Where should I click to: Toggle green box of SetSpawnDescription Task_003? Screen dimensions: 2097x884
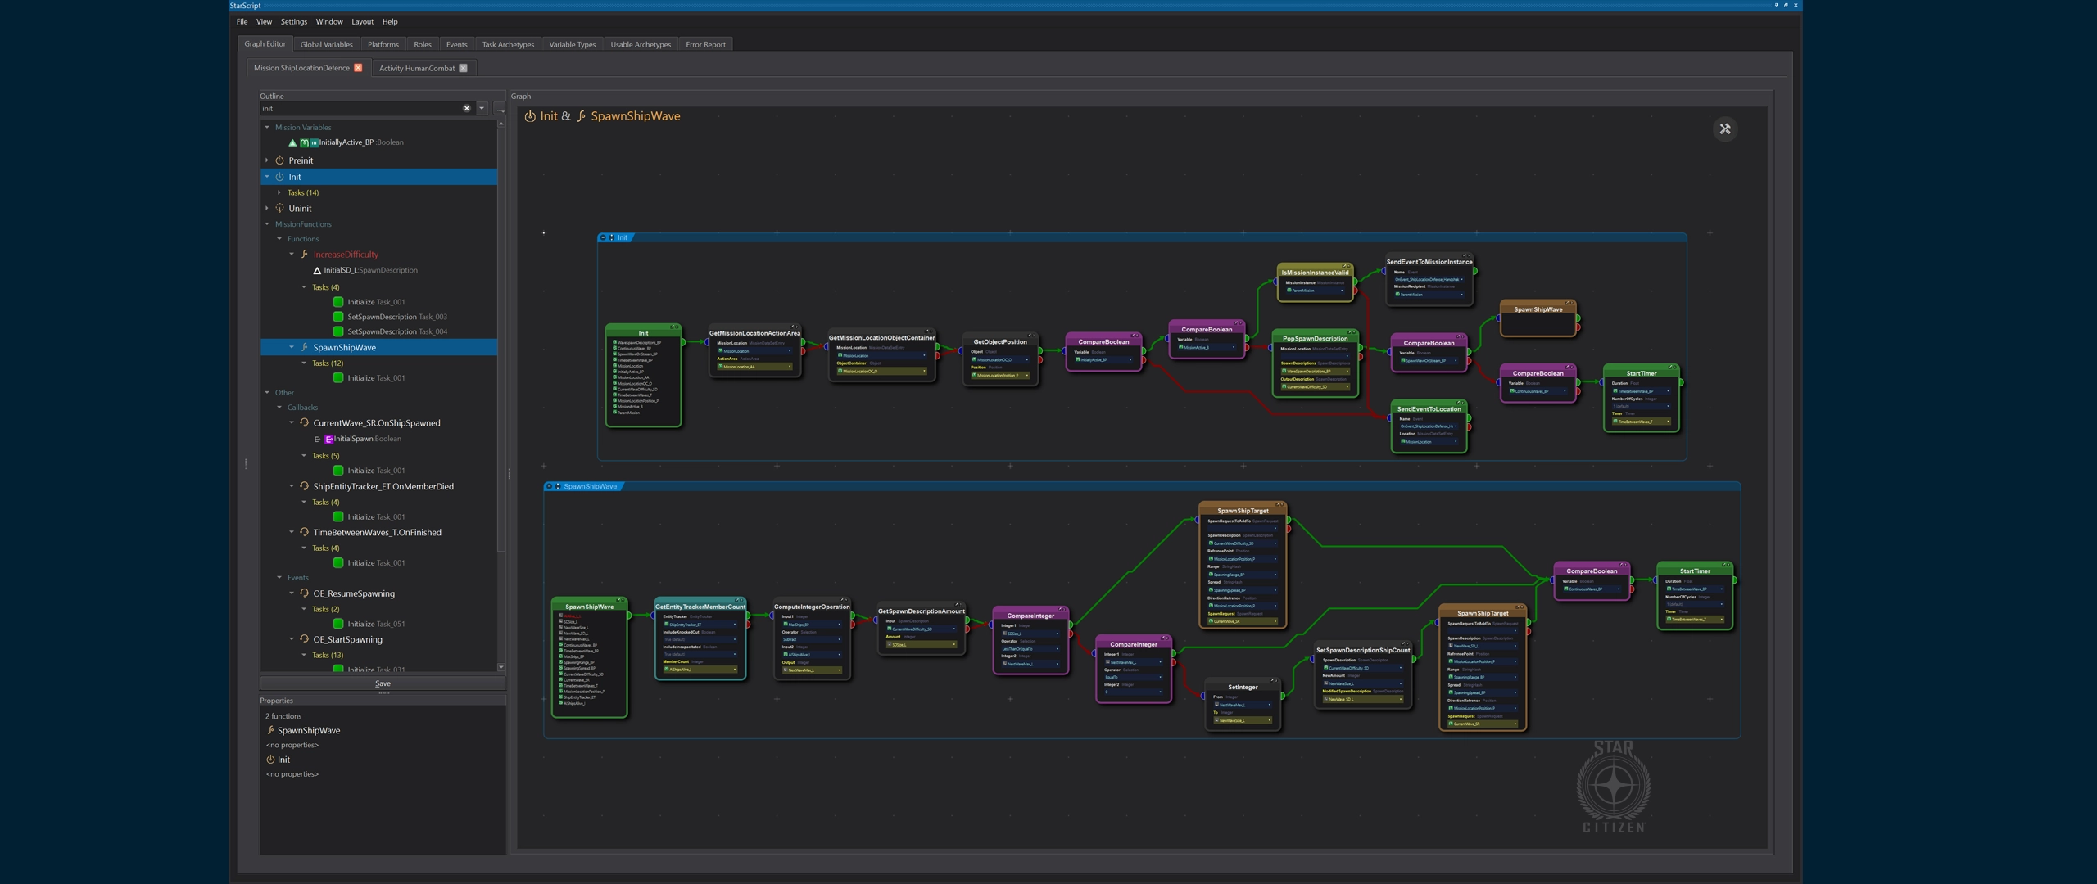(x=337, y=317)
